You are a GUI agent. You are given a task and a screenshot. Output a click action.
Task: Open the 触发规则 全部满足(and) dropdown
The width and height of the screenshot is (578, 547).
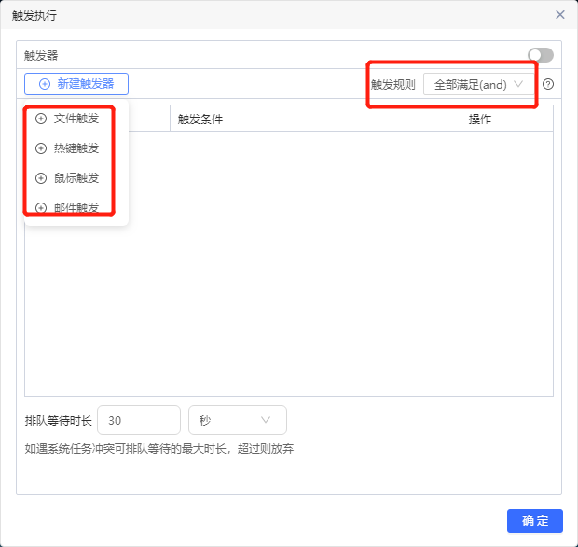click(x=479, y=85)
